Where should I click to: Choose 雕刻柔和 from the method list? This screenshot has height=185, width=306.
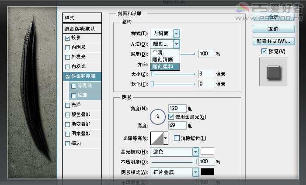point(165,67)
